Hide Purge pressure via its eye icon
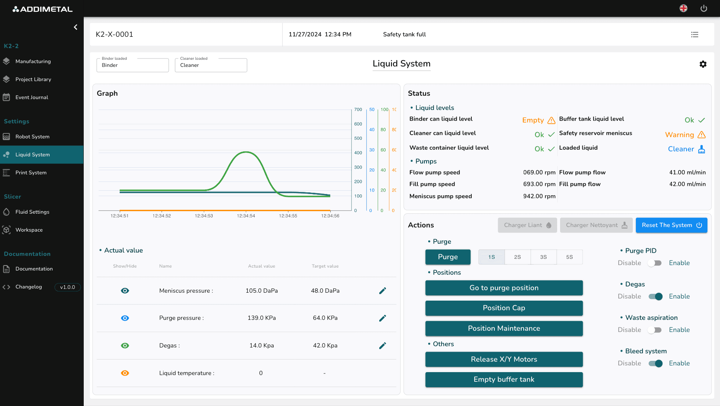720x406 pixels. [125, 318]
